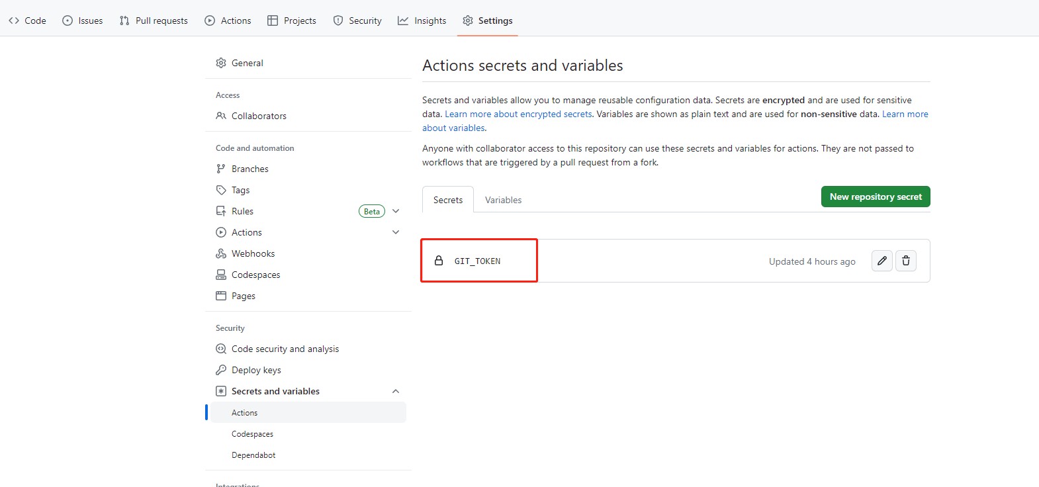Open Code security and analysis settings
The width and height of the screenshot is (1039, 487).
point(285,349)
